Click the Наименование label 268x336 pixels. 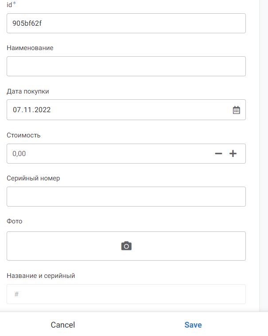[30, 48]
